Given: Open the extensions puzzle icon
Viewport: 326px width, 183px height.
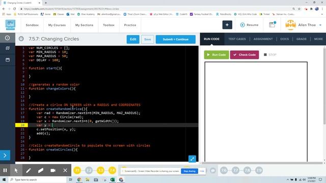Looking at the screenshot, I should [311, 9].
